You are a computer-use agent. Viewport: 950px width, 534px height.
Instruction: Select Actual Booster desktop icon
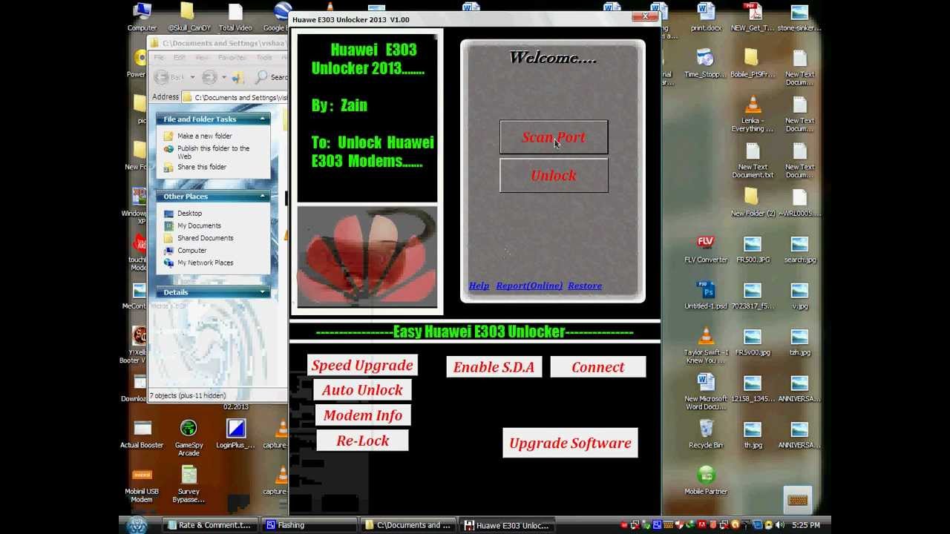[142, 435]
